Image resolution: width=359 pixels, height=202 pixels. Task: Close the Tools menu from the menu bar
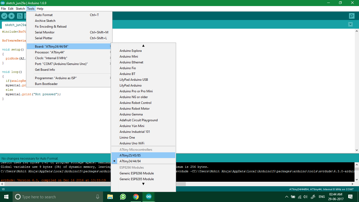pos(31,9)
